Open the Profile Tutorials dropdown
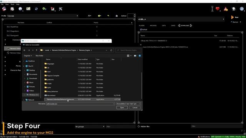Screen dimensions: 246x138 coord(43,16)
